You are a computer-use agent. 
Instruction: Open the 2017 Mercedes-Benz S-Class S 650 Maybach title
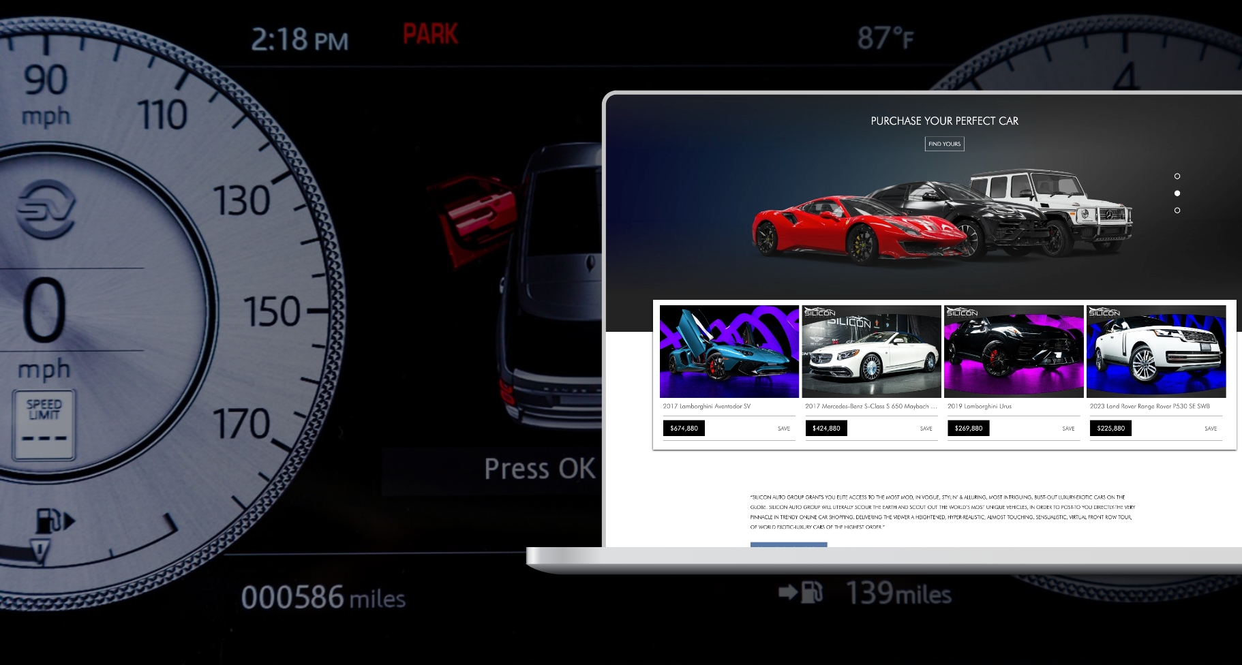pos(870,406)
